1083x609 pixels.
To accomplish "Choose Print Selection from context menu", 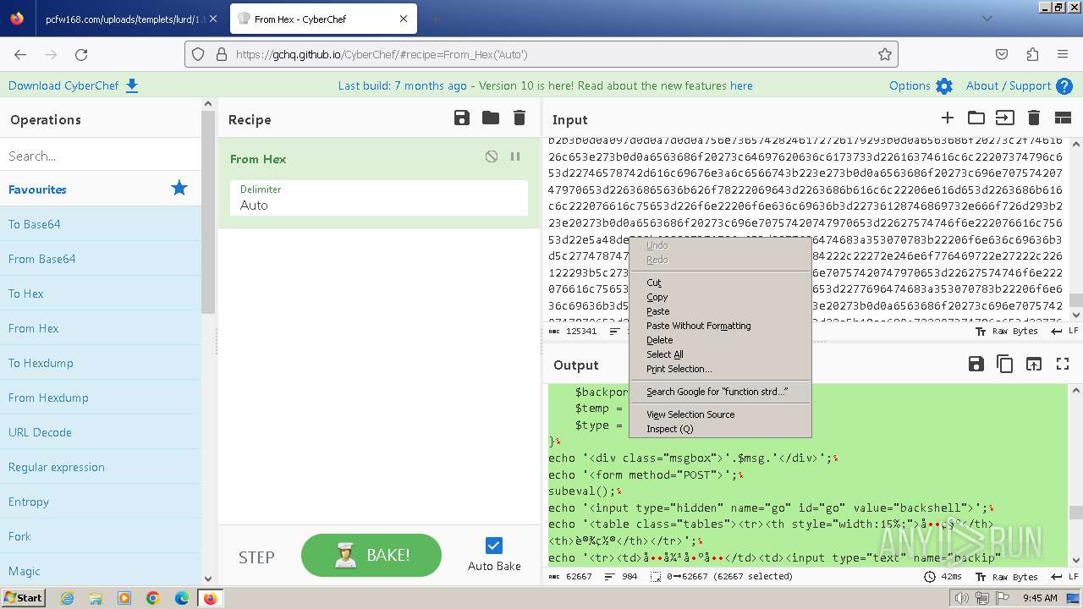I will [x=720, y=369].
